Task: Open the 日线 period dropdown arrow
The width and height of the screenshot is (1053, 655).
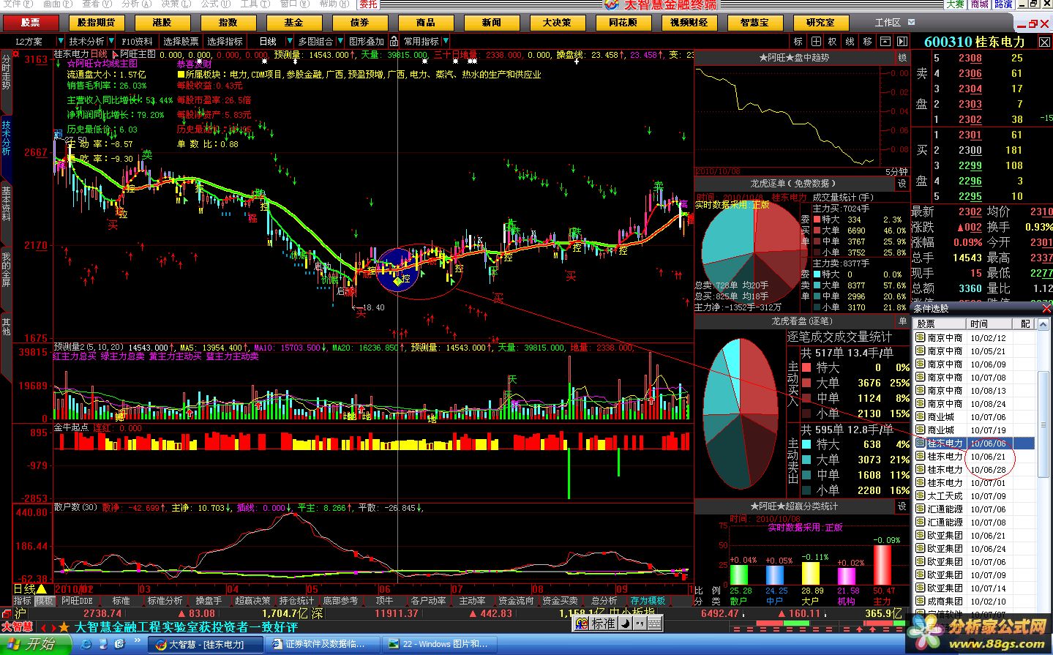Action: pos(290,42)
